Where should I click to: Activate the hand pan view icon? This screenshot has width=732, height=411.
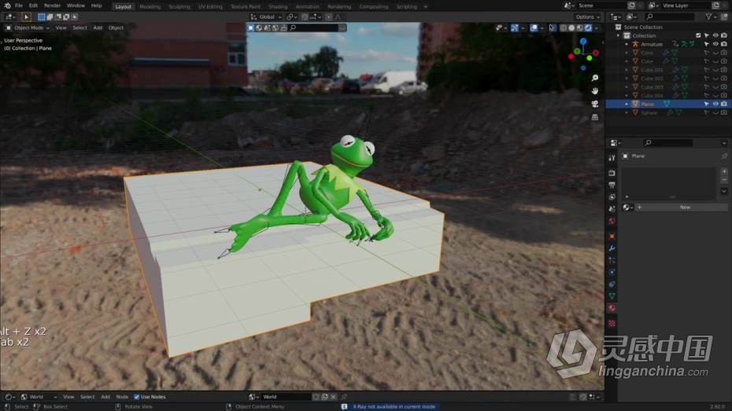coord(595,91)
